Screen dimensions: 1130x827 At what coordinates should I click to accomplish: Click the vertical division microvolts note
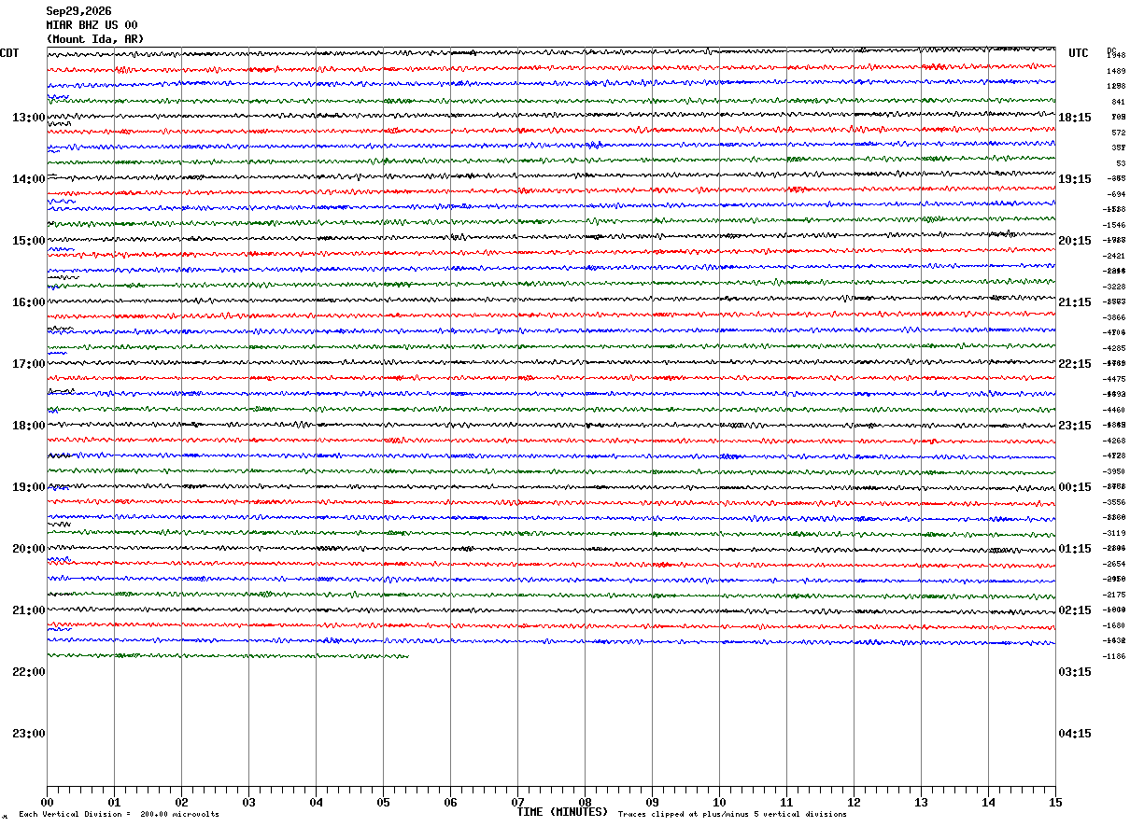tap(119, 814)
